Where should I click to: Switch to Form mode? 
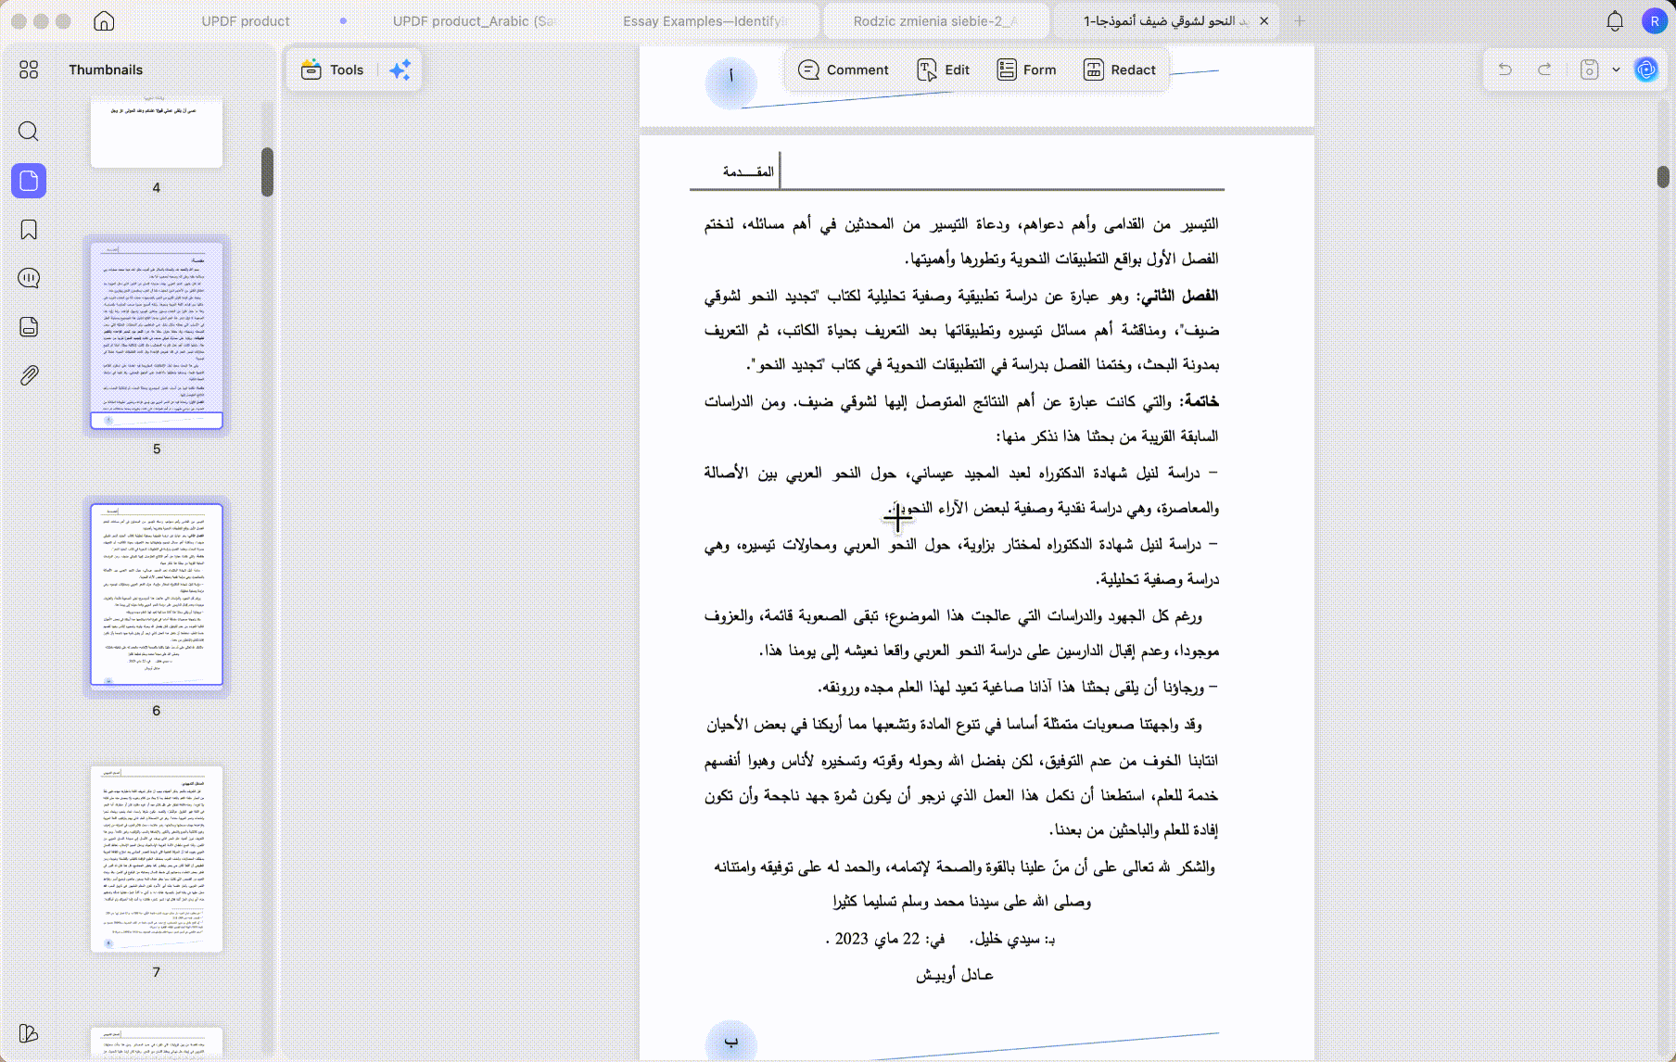click(x=1026, y=70)
